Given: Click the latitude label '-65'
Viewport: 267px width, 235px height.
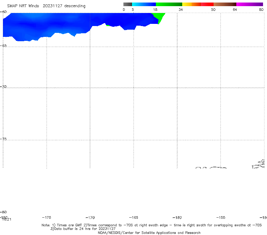Looking at the screenshot, I should click(x=3, y=46).
